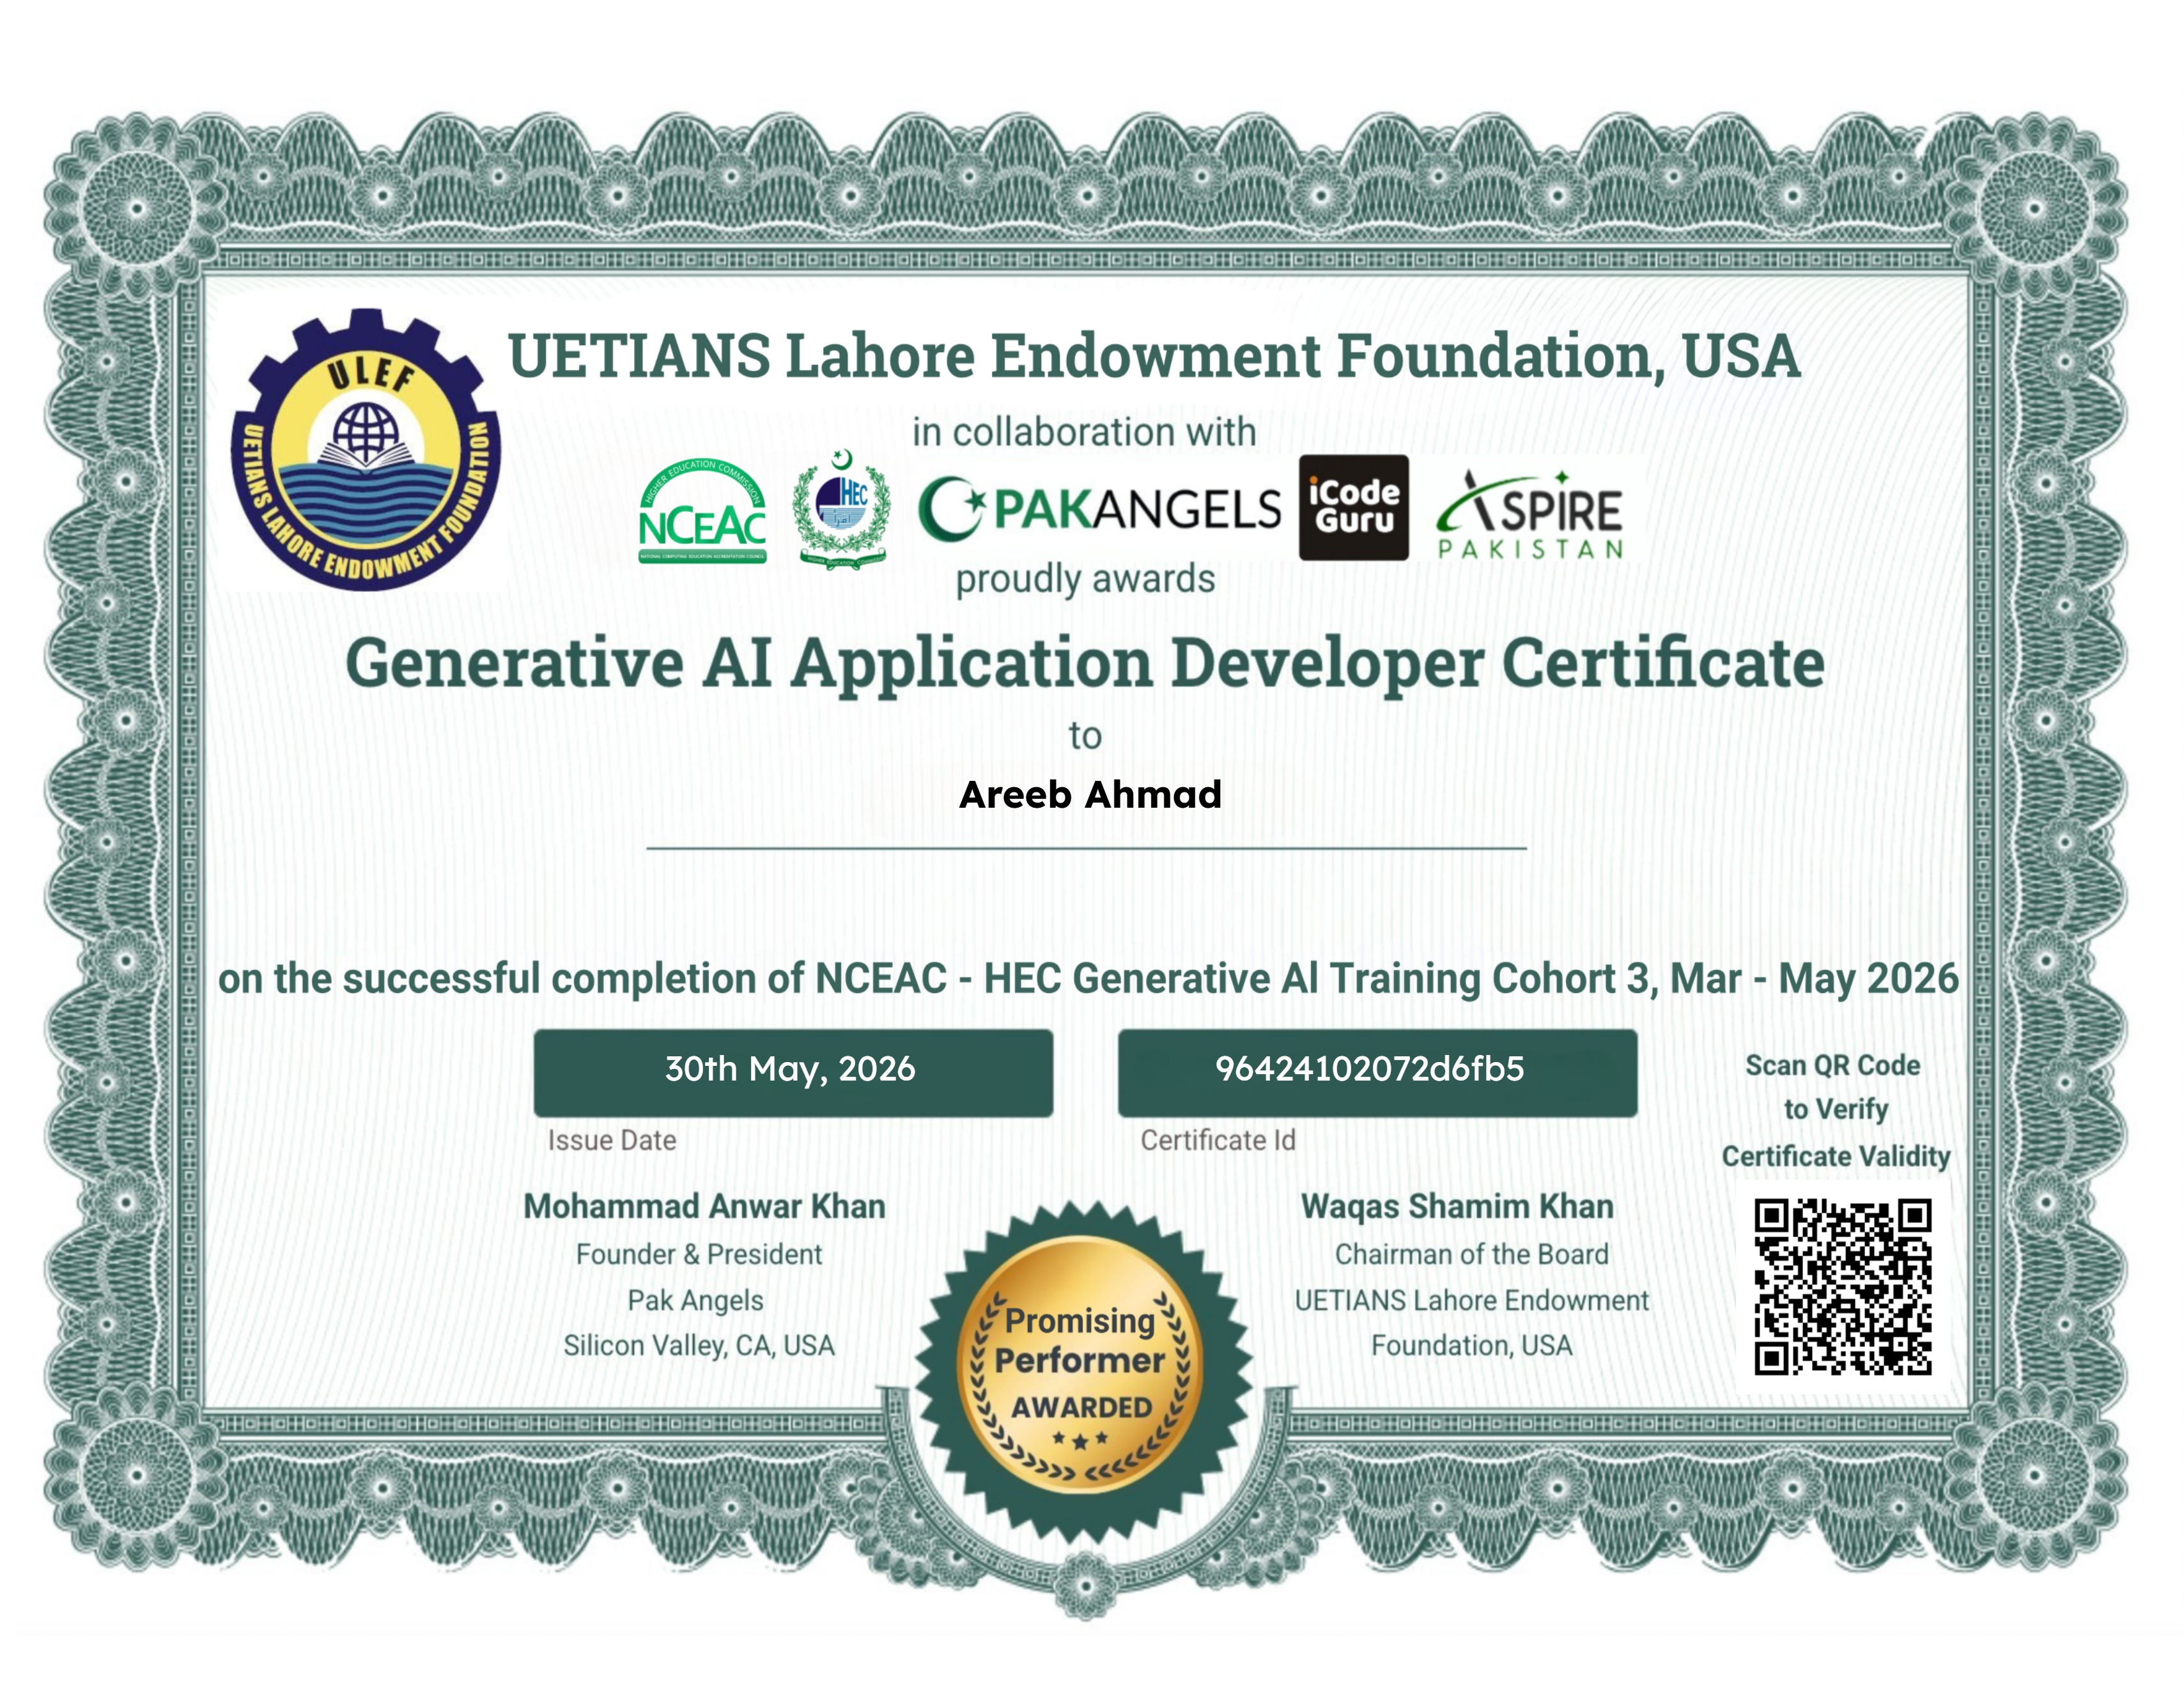
Task: Click the heading "UETIANS Lahore Endowment Foundation, USA"
Action: pyautogui.click(x=1154, y=356)
